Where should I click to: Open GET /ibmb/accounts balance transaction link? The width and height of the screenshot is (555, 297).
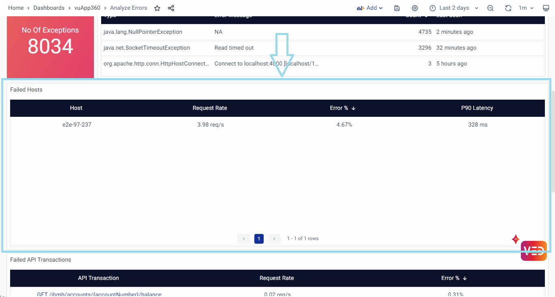[x=99, y=294]
